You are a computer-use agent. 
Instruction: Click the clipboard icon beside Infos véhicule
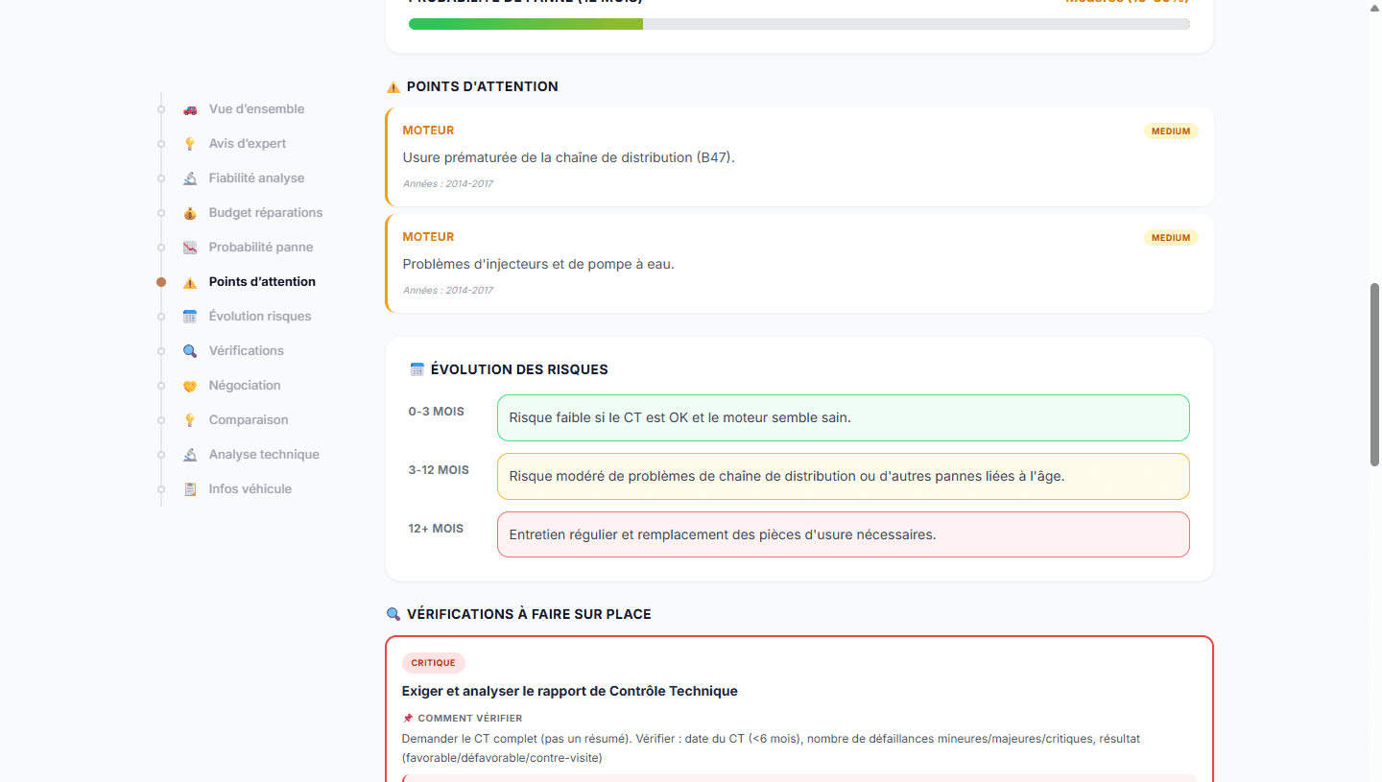[190, 489]
